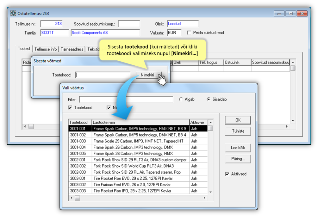Click the Nimekiri... button
Image resolution: width=318 pixels, height=217 pixels.
(149, 75)
